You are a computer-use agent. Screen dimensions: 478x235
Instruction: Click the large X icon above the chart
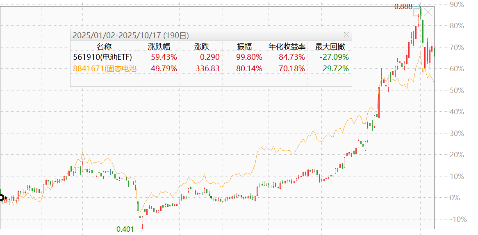click(x=428, y=12)
